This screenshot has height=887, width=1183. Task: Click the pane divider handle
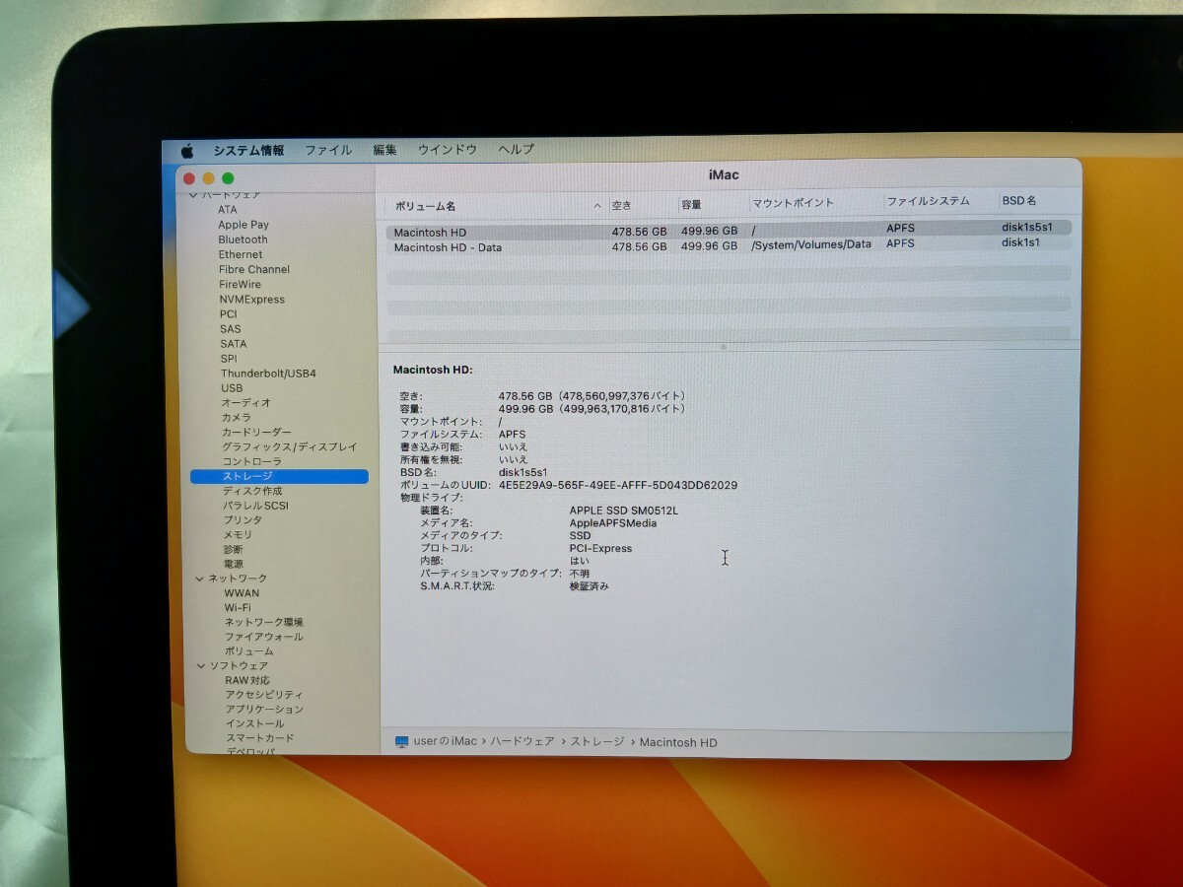724,347
